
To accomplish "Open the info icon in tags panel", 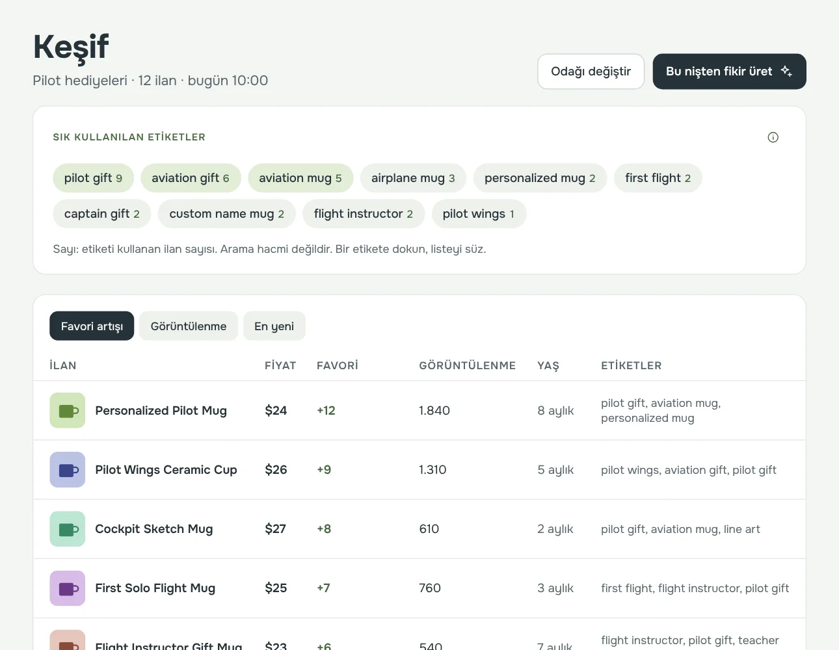I will (x=773, y=137).
